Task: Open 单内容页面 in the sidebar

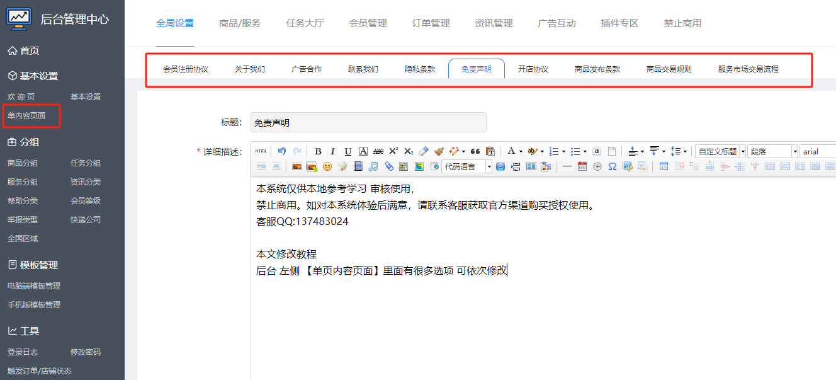Action: pyautogui.click(x=26, y=116)
